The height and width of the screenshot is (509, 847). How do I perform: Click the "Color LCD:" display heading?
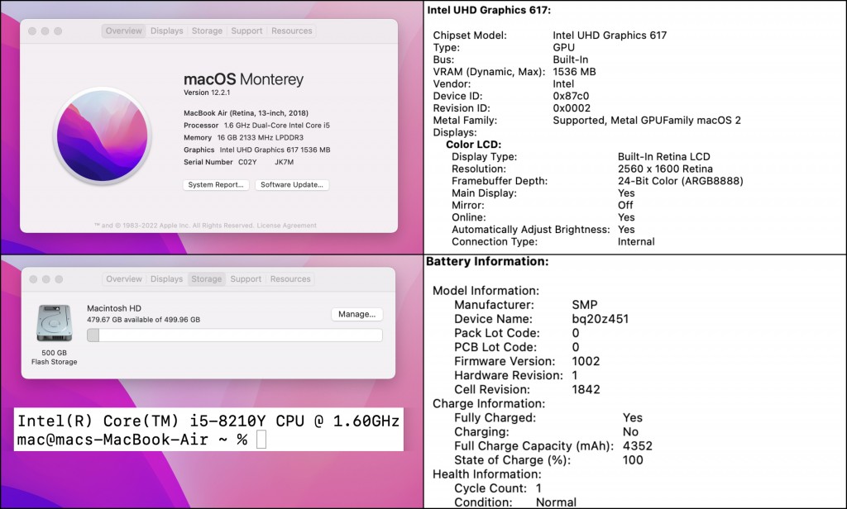(474, 145)
